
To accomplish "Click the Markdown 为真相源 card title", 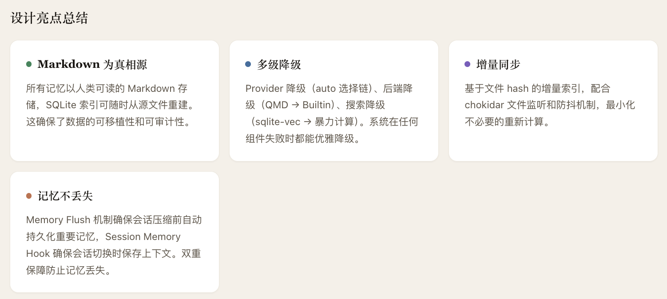I will [92, 64].
